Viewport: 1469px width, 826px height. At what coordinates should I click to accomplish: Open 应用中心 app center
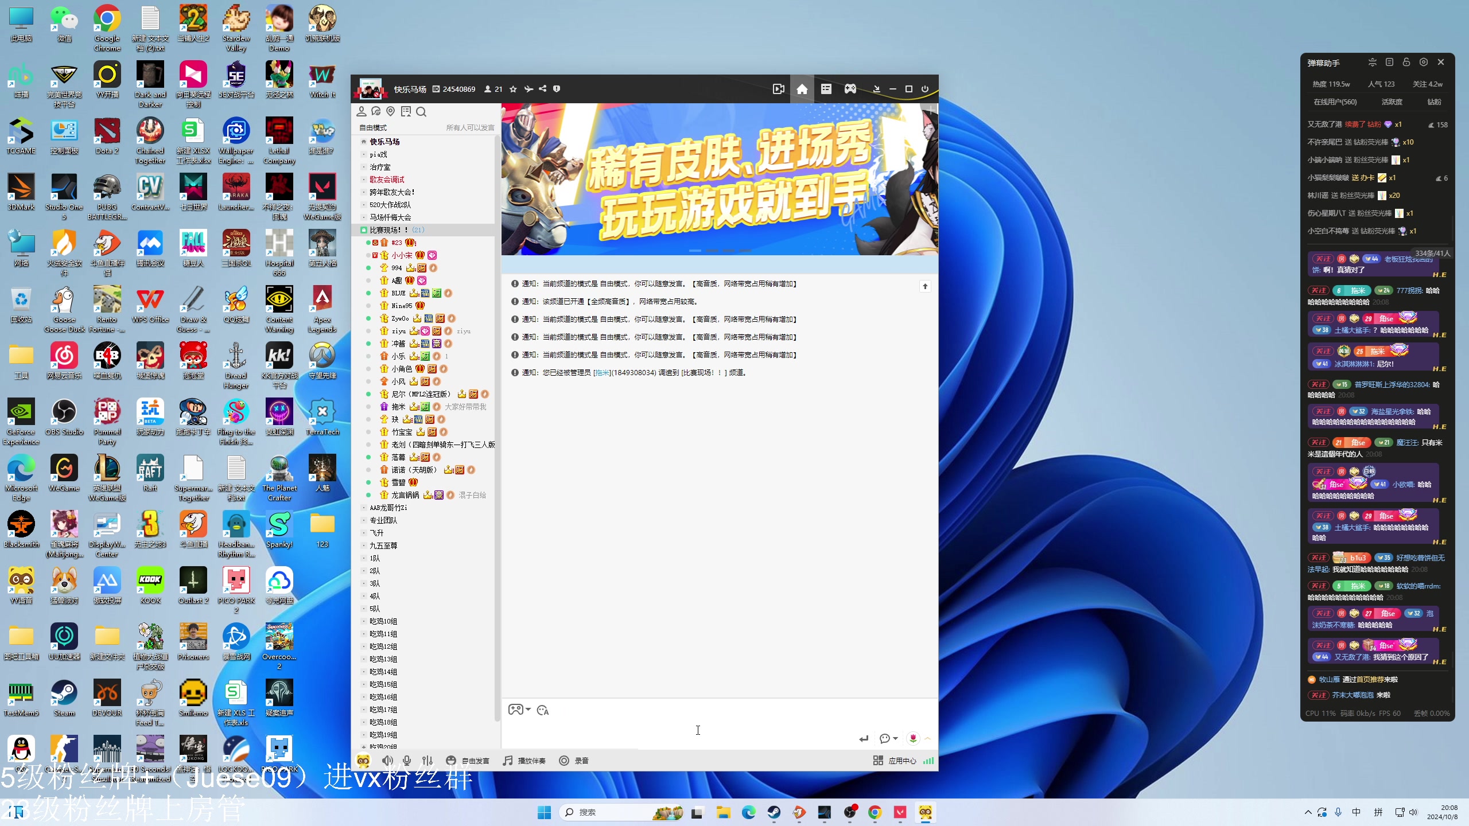[895, 761]
